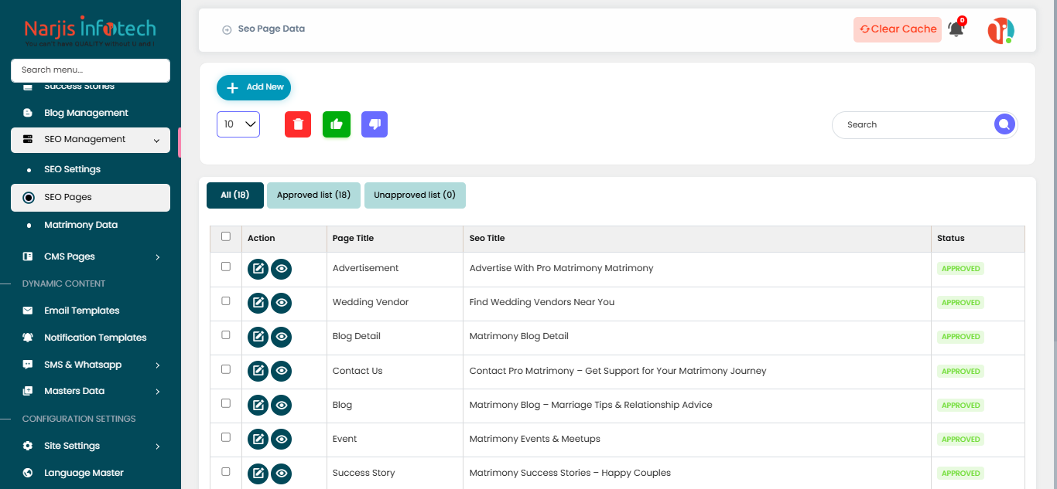Image resolution: width=1057 pixels, height=489 pixels.
Task: Click the green thumbs-up approve icon
Action: [x=337, y=124]
